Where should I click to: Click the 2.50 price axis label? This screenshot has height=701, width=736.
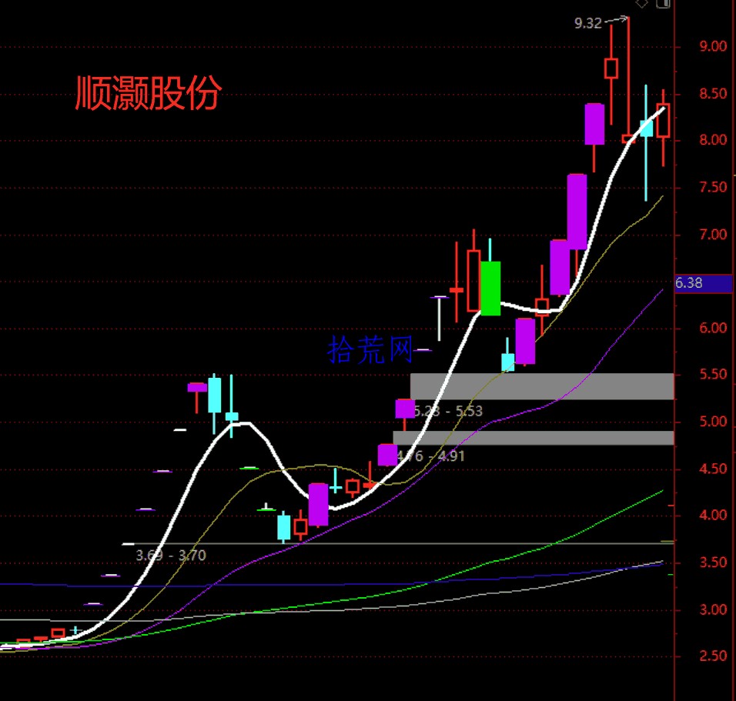[713, 656]
